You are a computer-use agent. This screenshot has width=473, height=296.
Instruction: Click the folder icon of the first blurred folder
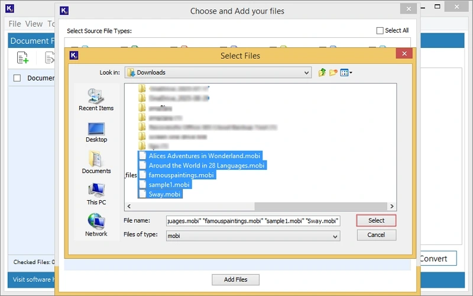[x=142, y=88]
